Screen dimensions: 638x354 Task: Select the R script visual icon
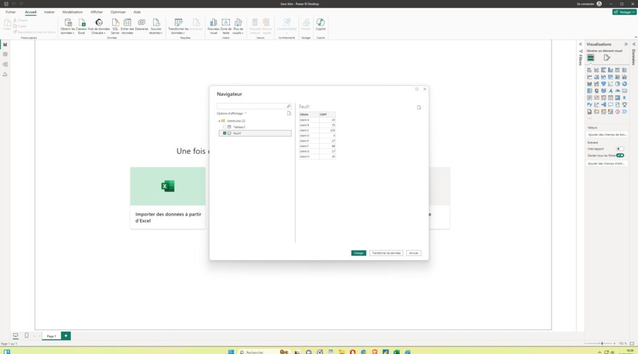(624, 98)
